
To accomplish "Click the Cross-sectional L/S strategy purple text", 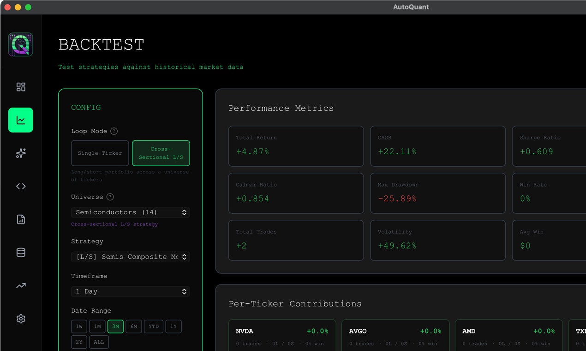I will tap(114, 224).
